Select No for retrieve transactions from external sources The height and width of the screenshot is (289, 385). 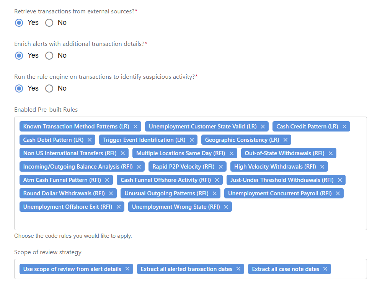click(x=49, y=23)
